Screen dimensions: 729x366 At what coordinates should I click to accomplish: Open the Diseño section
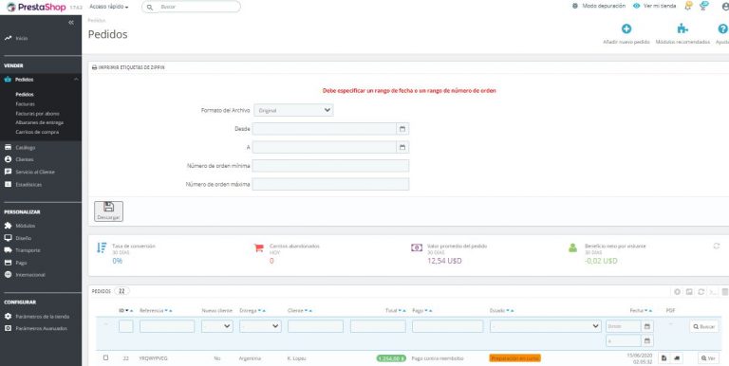(23, 238)
